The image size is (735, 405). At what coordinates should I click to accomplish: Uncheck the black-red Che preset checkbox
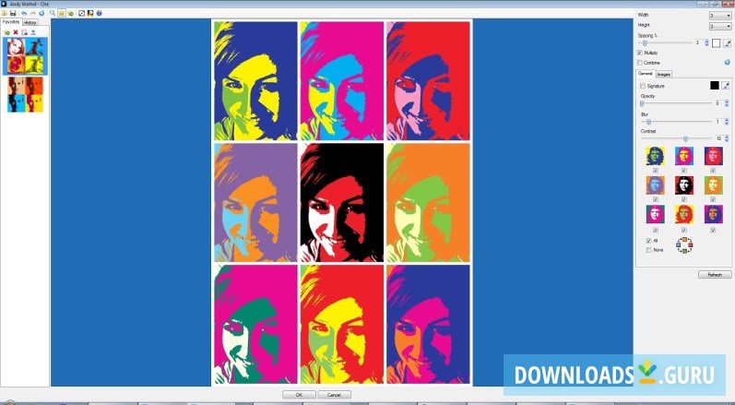click(x=684, y=199)
